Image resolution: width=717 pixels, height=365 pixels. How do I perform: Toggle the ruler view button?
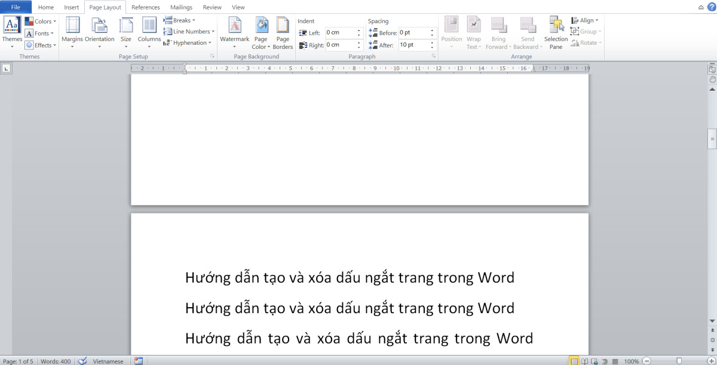712,69
